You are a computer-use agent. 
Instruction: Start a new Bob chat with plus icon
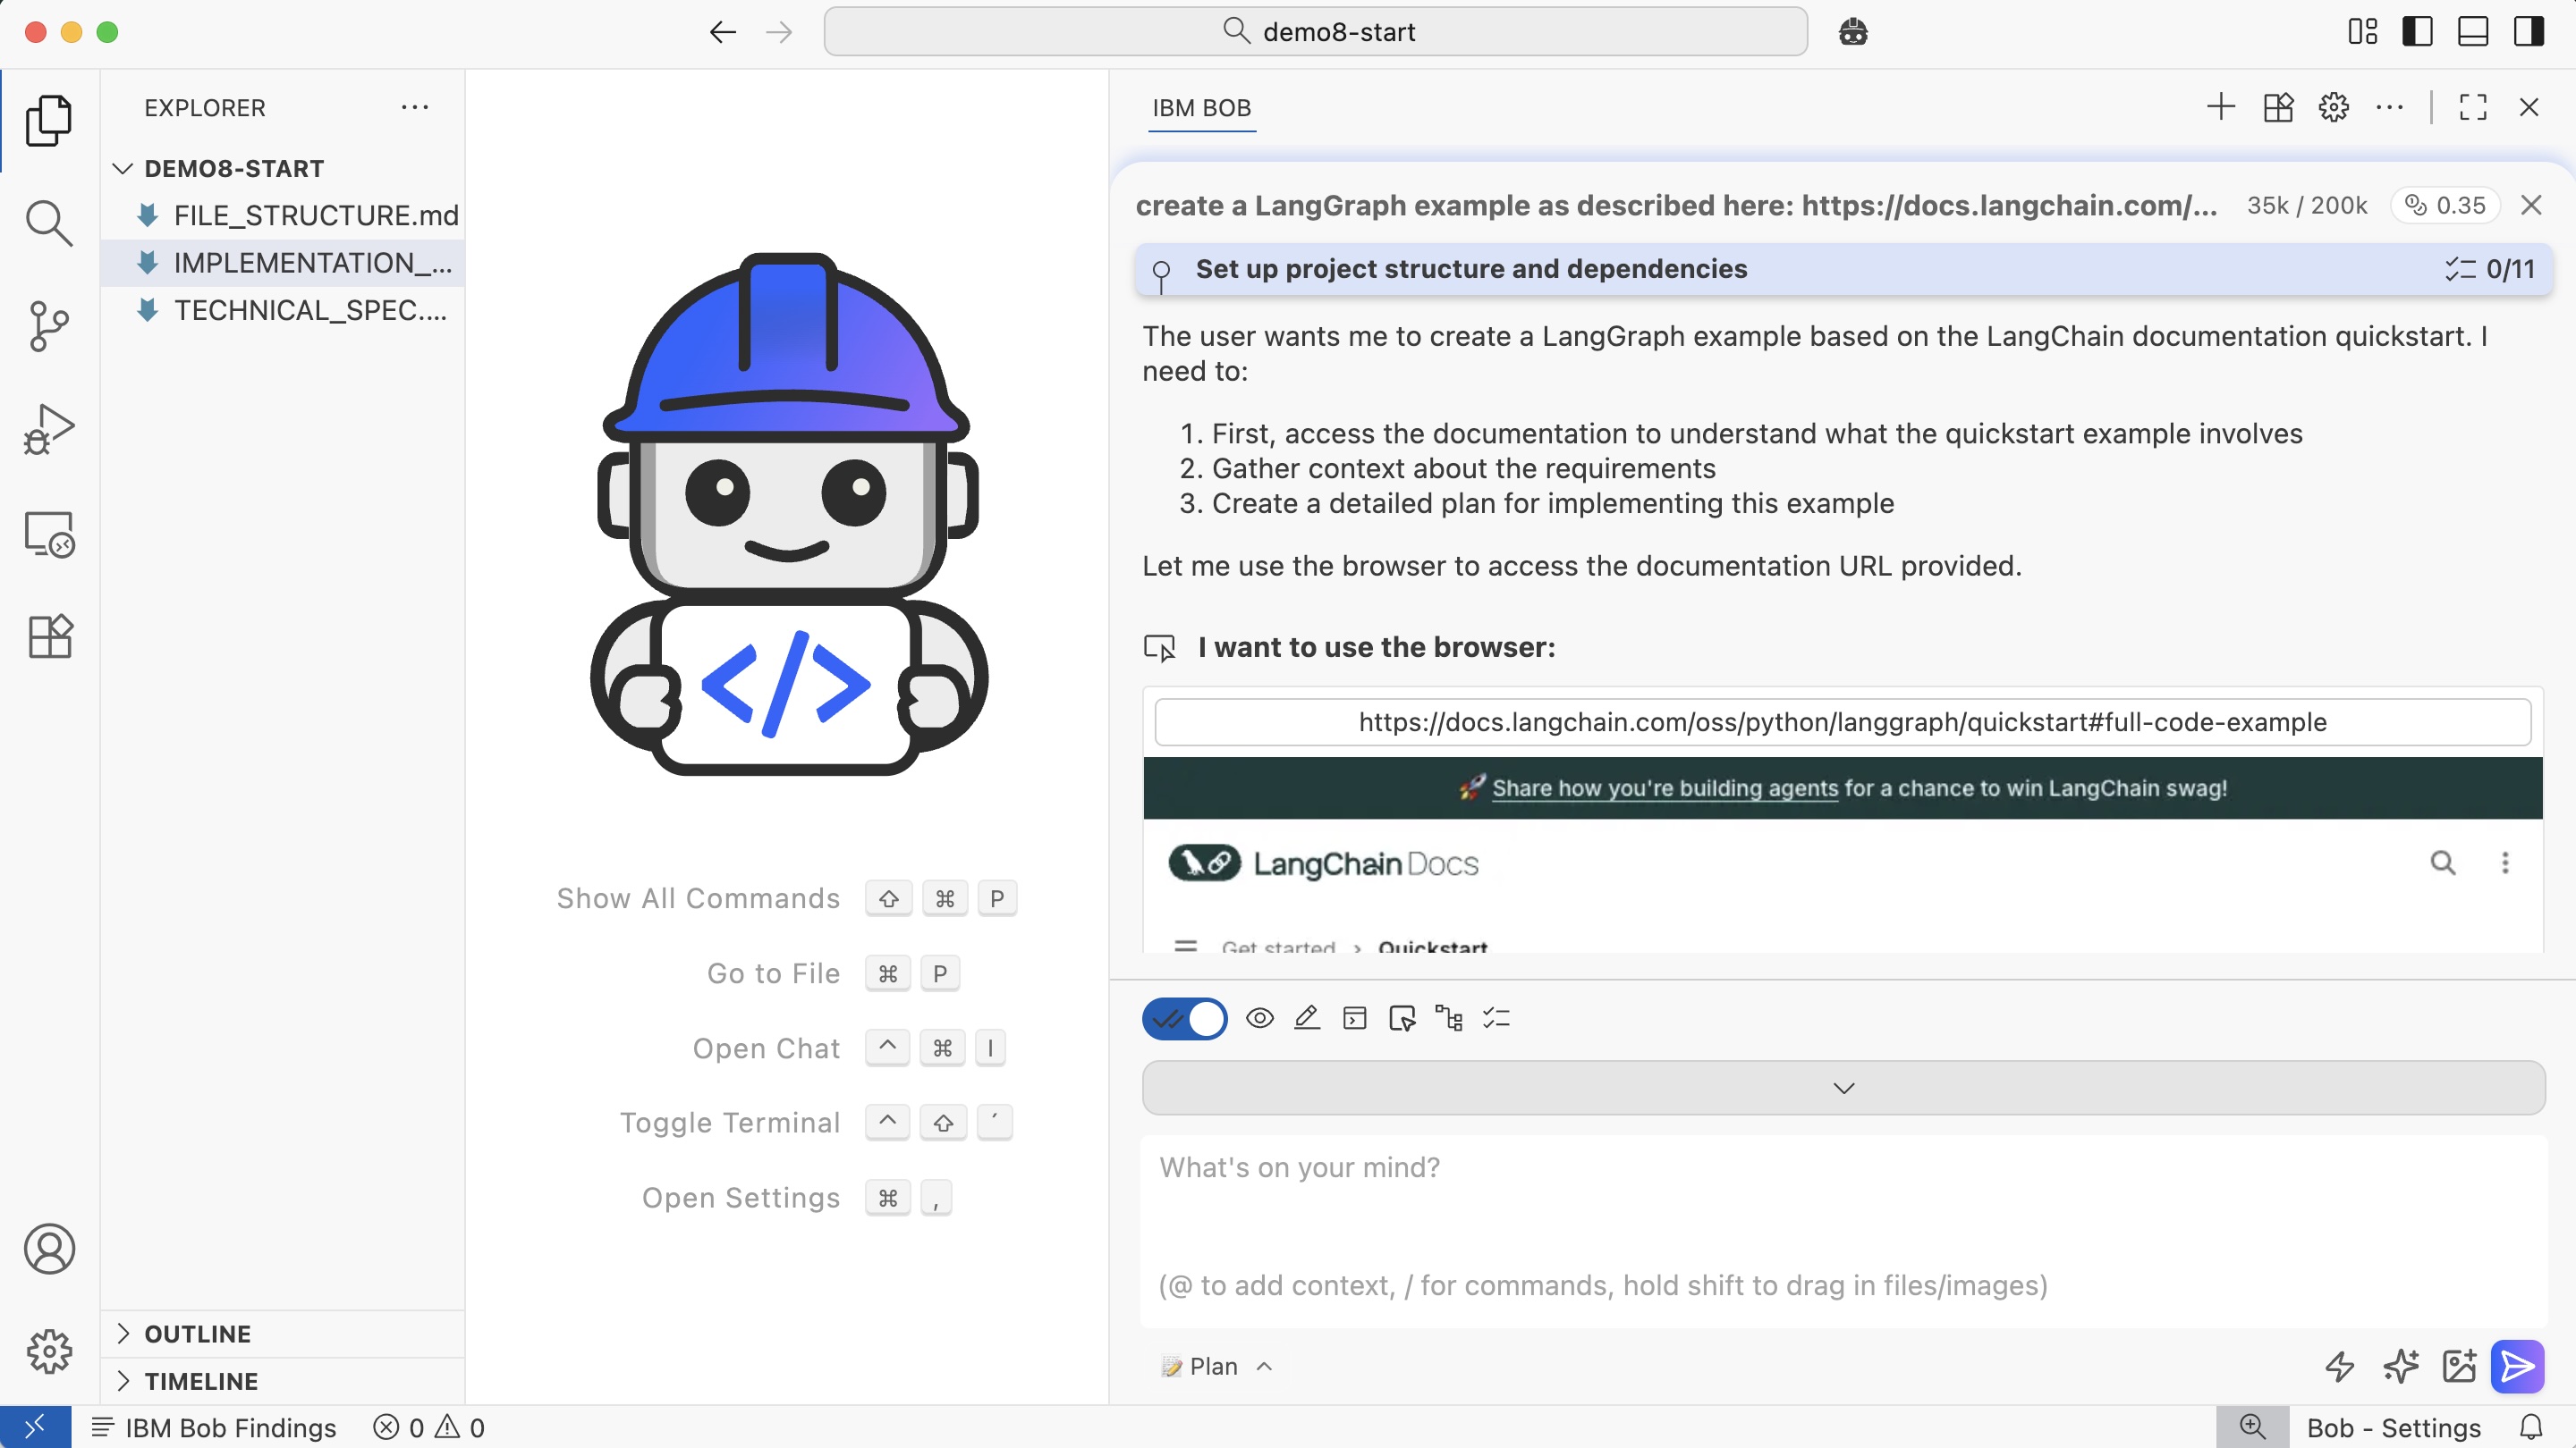2220,107
